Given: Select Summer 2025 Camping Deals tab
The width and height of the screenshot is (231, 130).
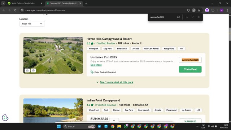Looking at the screenshot, I should pos(64,3).
